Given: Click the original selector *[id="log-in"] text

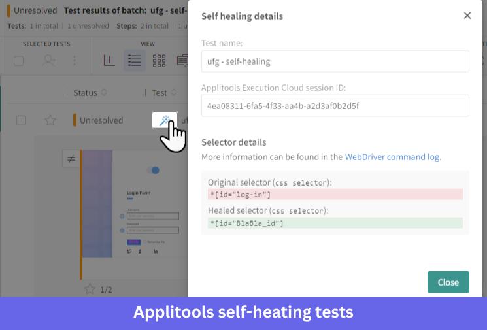Looking at the screenshot, I should coord(241,195).
